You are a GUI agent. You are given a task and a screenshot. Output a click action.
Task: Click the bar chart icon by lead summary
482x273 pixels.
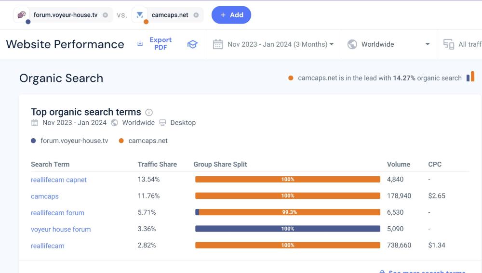tap(470, 77)
